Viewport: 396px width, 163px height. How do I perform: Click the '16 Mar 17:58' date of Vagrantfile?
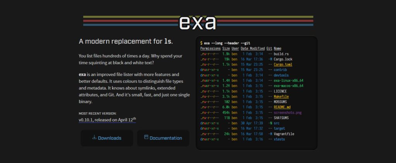pos(252,134)
